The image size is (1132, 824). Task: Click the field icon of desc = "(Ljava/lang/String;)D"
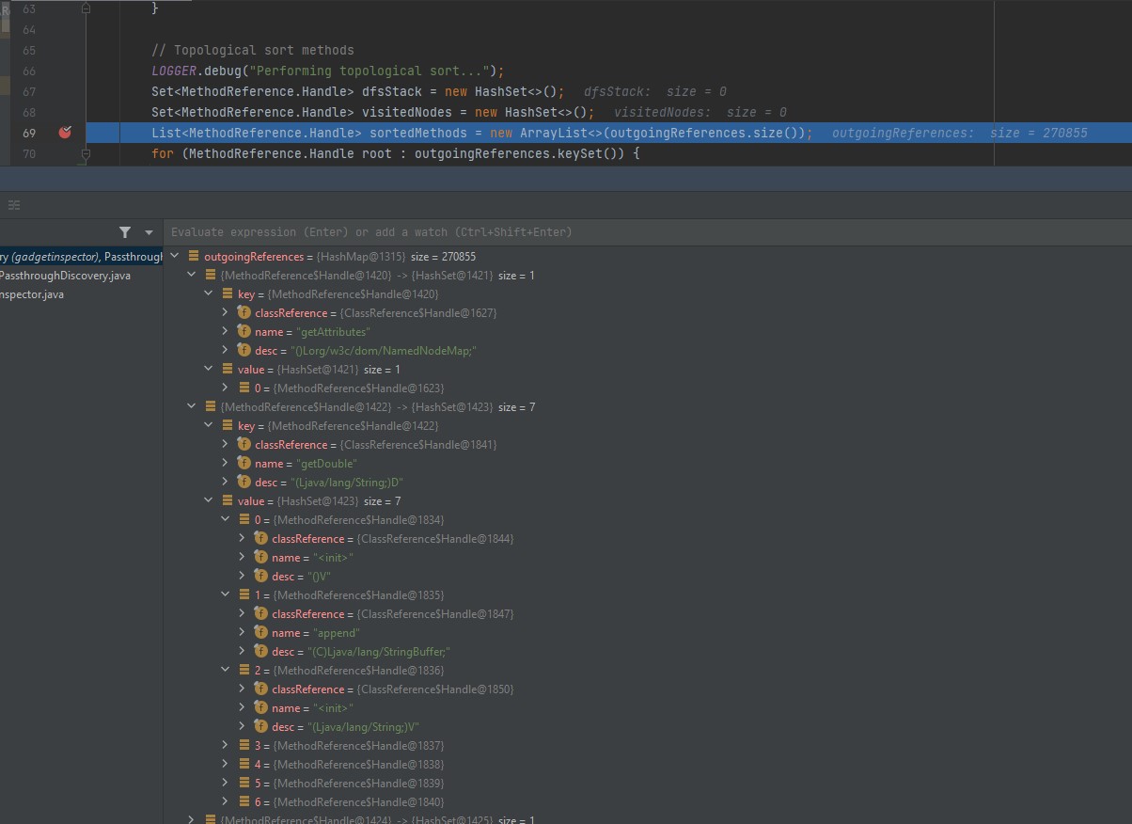tap(244, 482)
